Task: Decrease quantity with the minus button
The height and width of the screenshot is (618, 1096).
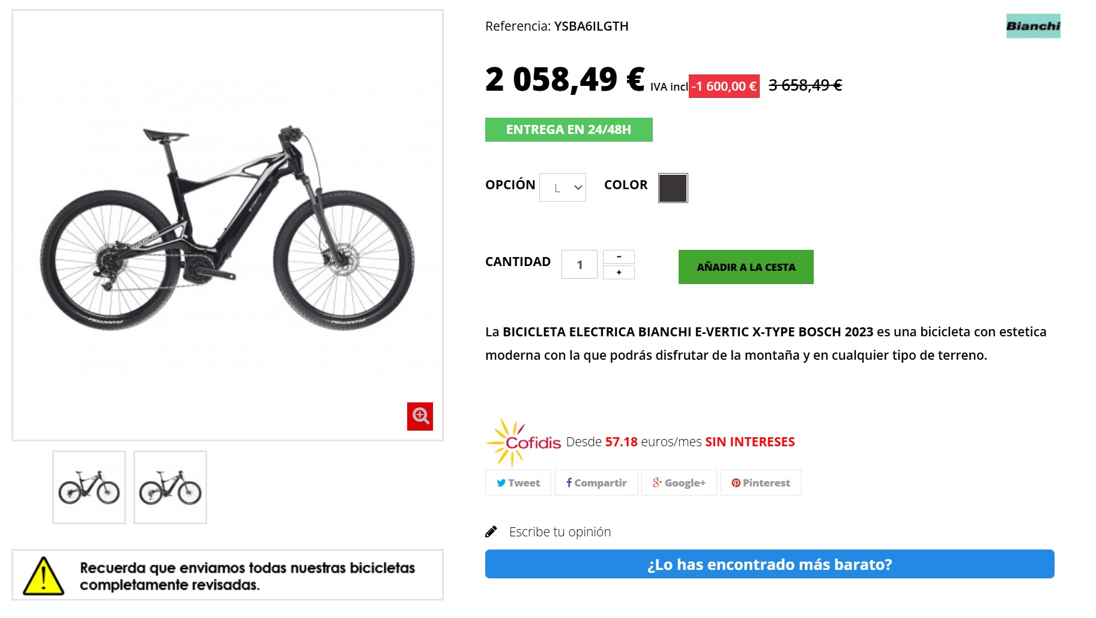Action: tap(619, 256)
